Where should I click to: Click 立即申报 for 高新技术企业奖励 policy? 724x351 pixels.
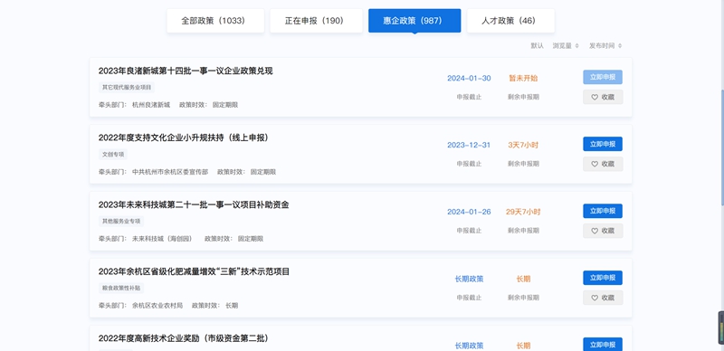coord(603,344)
